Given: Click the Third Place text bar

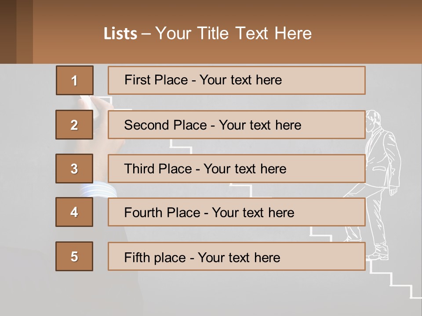Looking at the screenshot, I should click(236, 169).
